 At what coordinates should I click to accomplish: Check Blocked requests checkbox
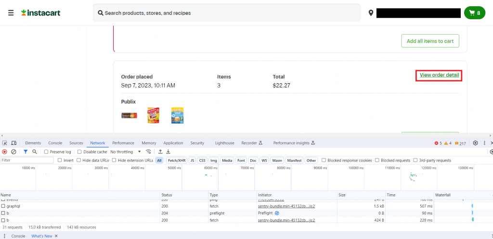click(377, 160)
